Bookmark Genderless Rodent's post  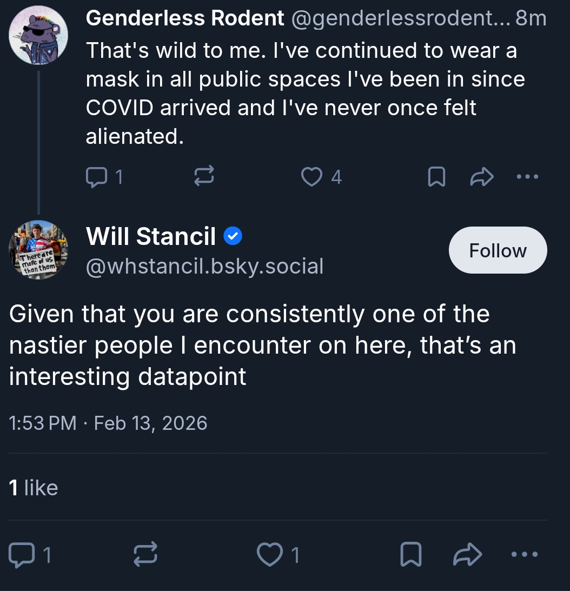click(436, 177)
